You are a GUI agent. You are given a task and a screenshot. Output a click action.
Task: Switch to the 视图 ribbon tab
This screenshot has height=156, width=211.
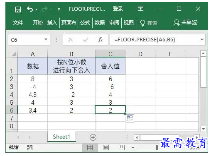[129, 23]
